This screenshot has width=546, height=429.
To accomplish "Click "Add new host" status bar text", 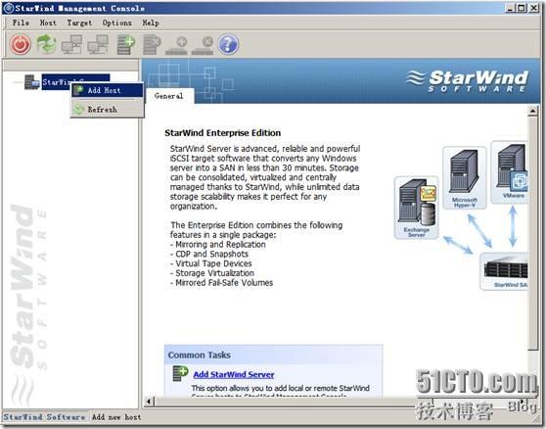I will [x=116, y=417].
